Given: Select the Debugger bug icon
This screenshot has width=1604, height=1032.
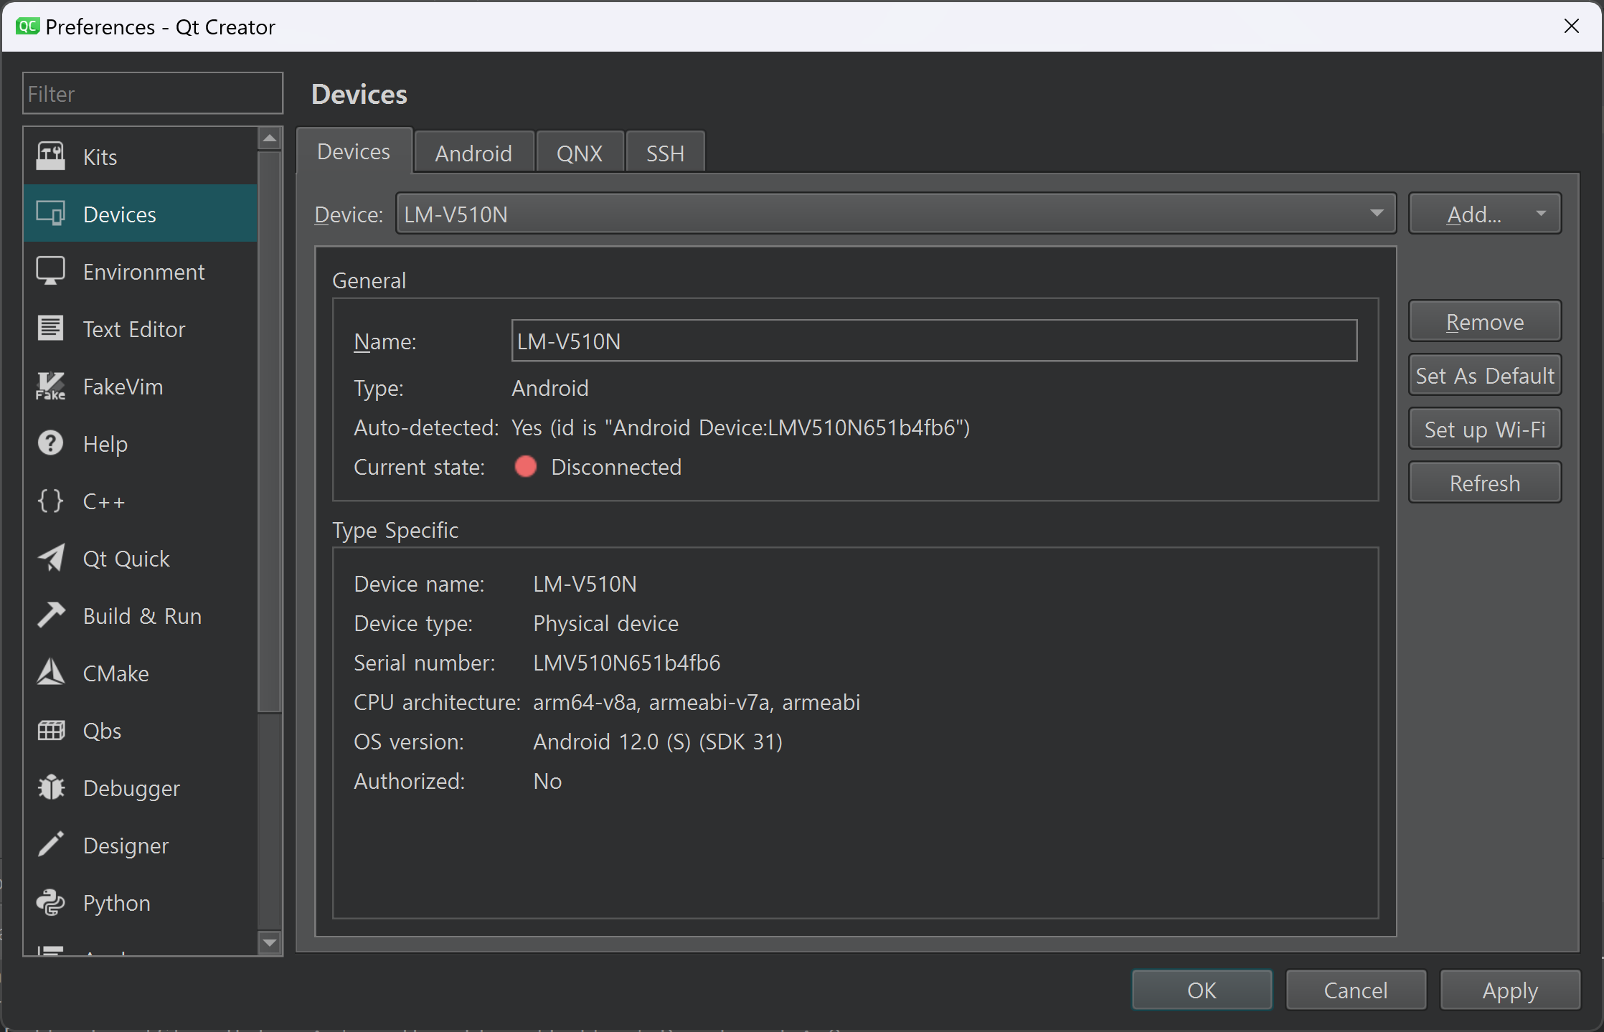Looking at the screenshot, I should coord(50,787).
